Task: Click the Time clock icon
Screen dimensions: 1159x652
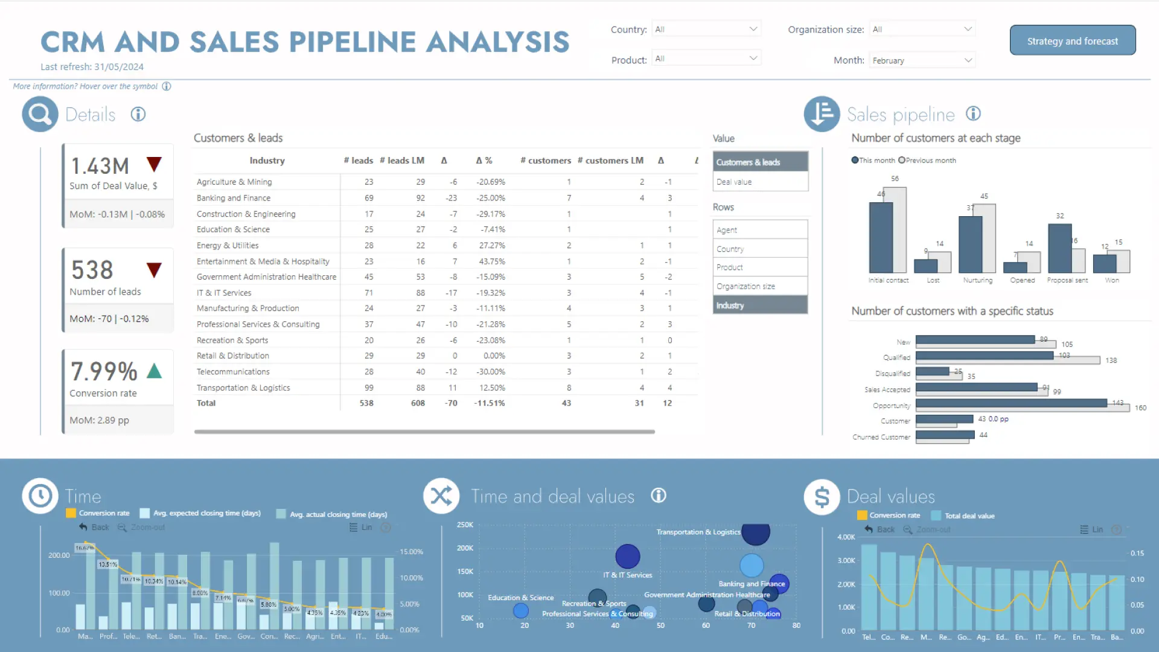Action: pos(40,496)
